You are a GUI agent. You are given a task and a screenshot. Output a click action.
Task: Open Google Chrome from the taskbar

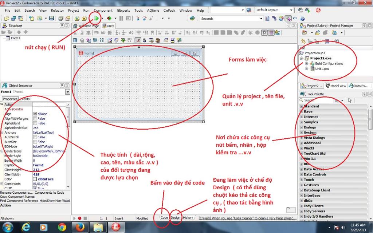(x=62, y=227)
